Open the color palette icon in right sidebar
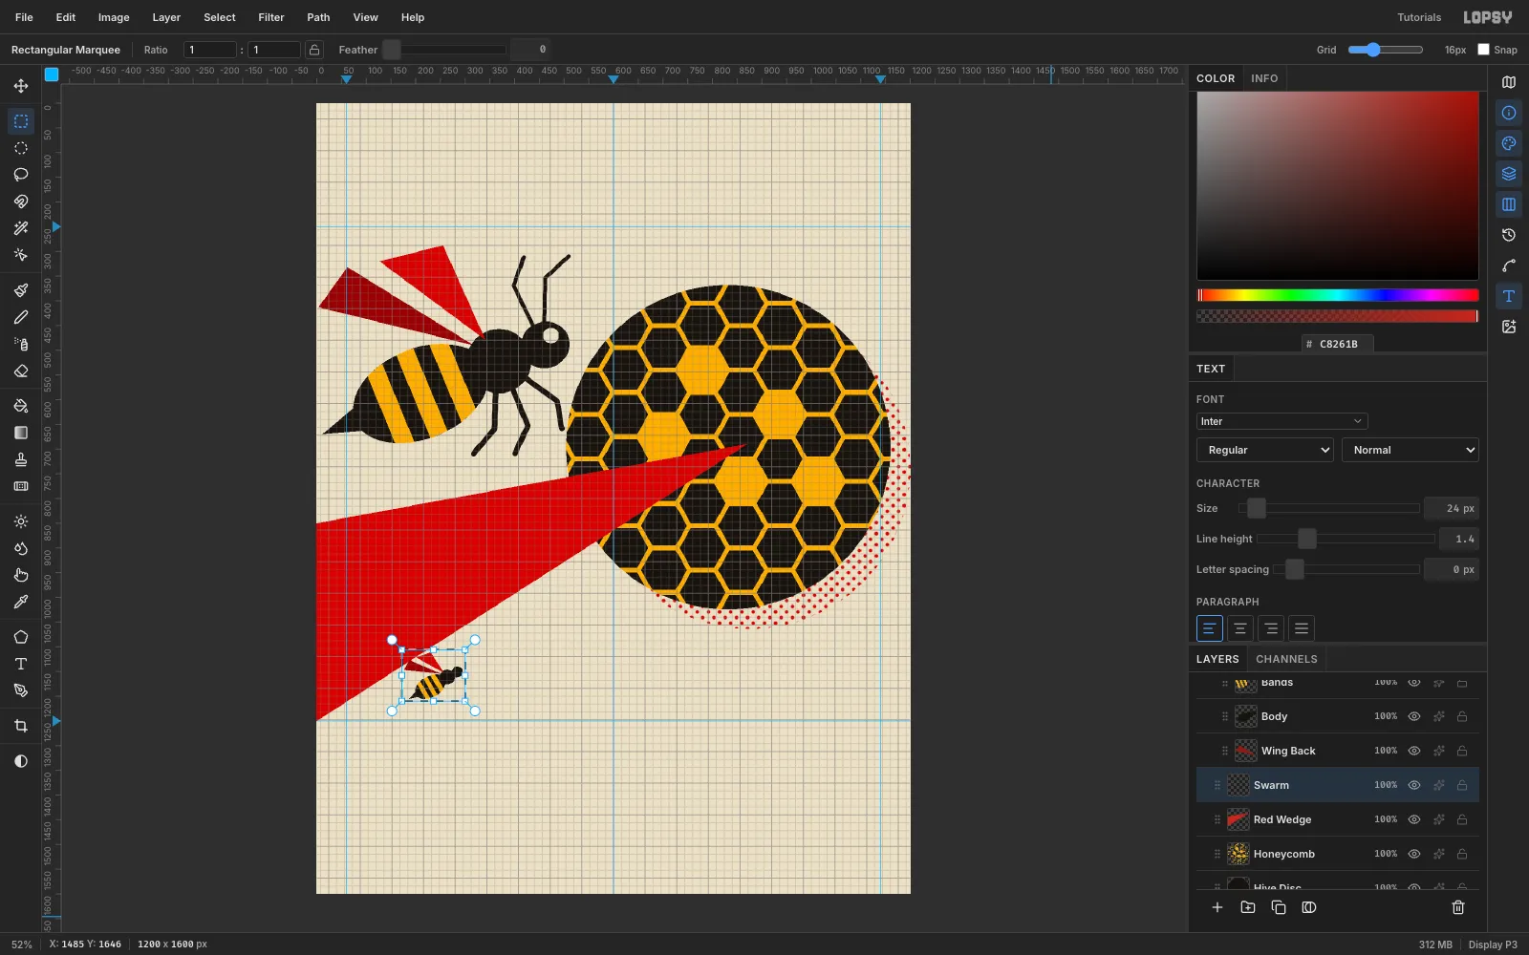Screen dimensions: 1529x955 pyautogui.click(x=1509, y=143)
